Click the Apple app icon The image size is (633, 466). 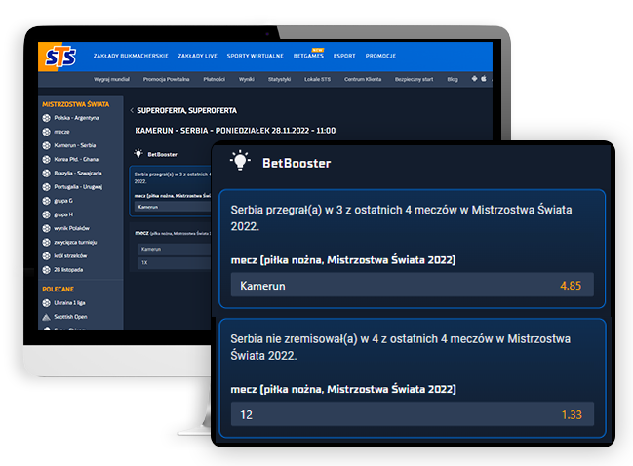(x=484, y=79)
